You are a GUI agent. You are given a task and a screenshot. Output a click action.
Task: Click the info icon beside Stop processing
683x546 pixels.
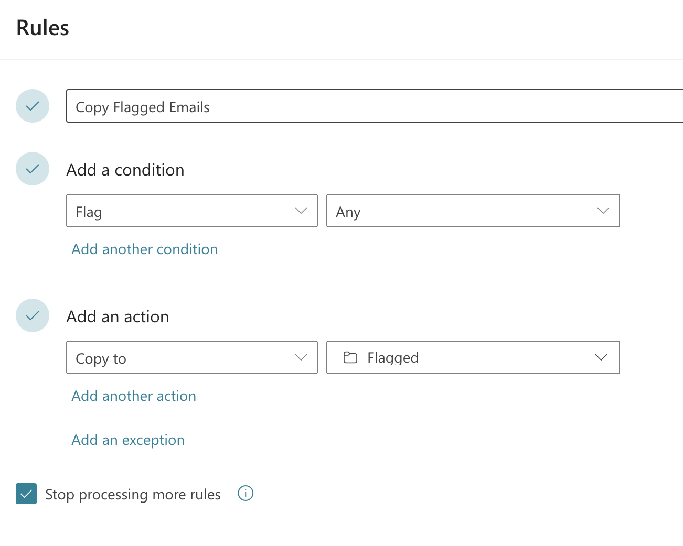point(246,493)
